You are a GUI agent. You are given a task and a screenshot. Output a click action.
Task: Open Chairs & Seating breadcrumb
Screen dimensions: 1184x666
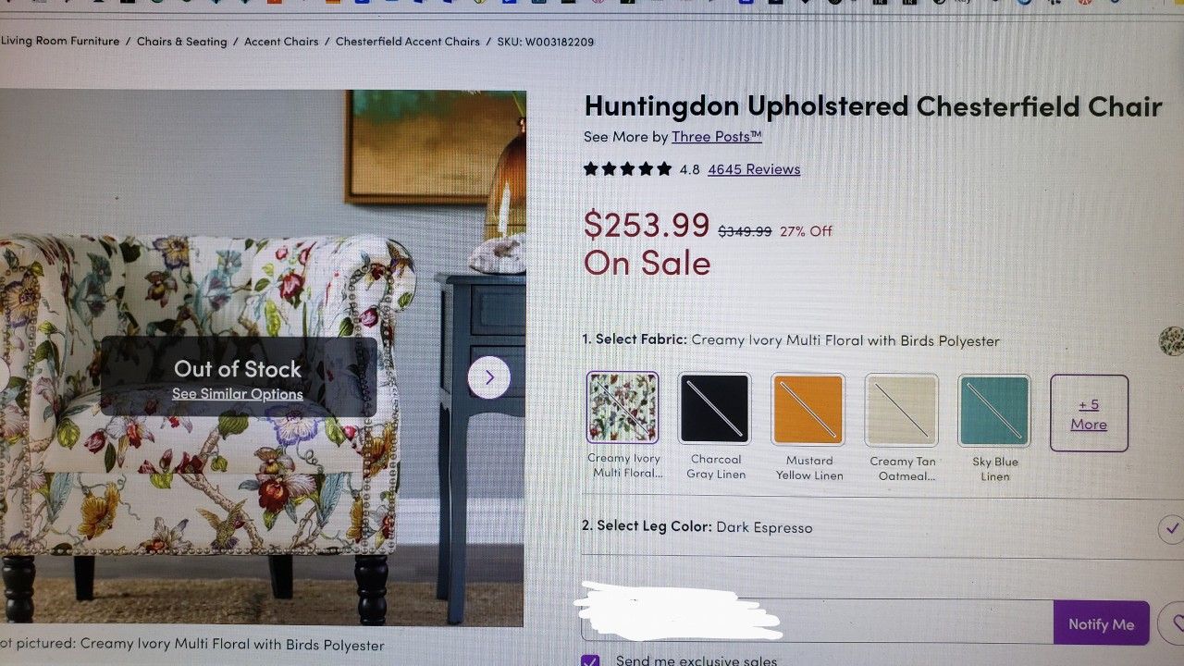(182, 42)
